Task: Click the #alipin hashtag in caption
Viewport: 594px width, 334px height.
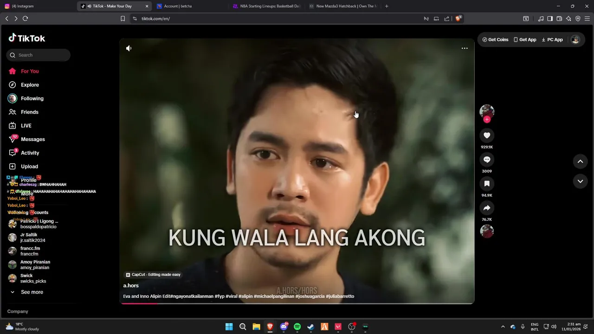Action: pyautogui.click(x=245, y=296)
